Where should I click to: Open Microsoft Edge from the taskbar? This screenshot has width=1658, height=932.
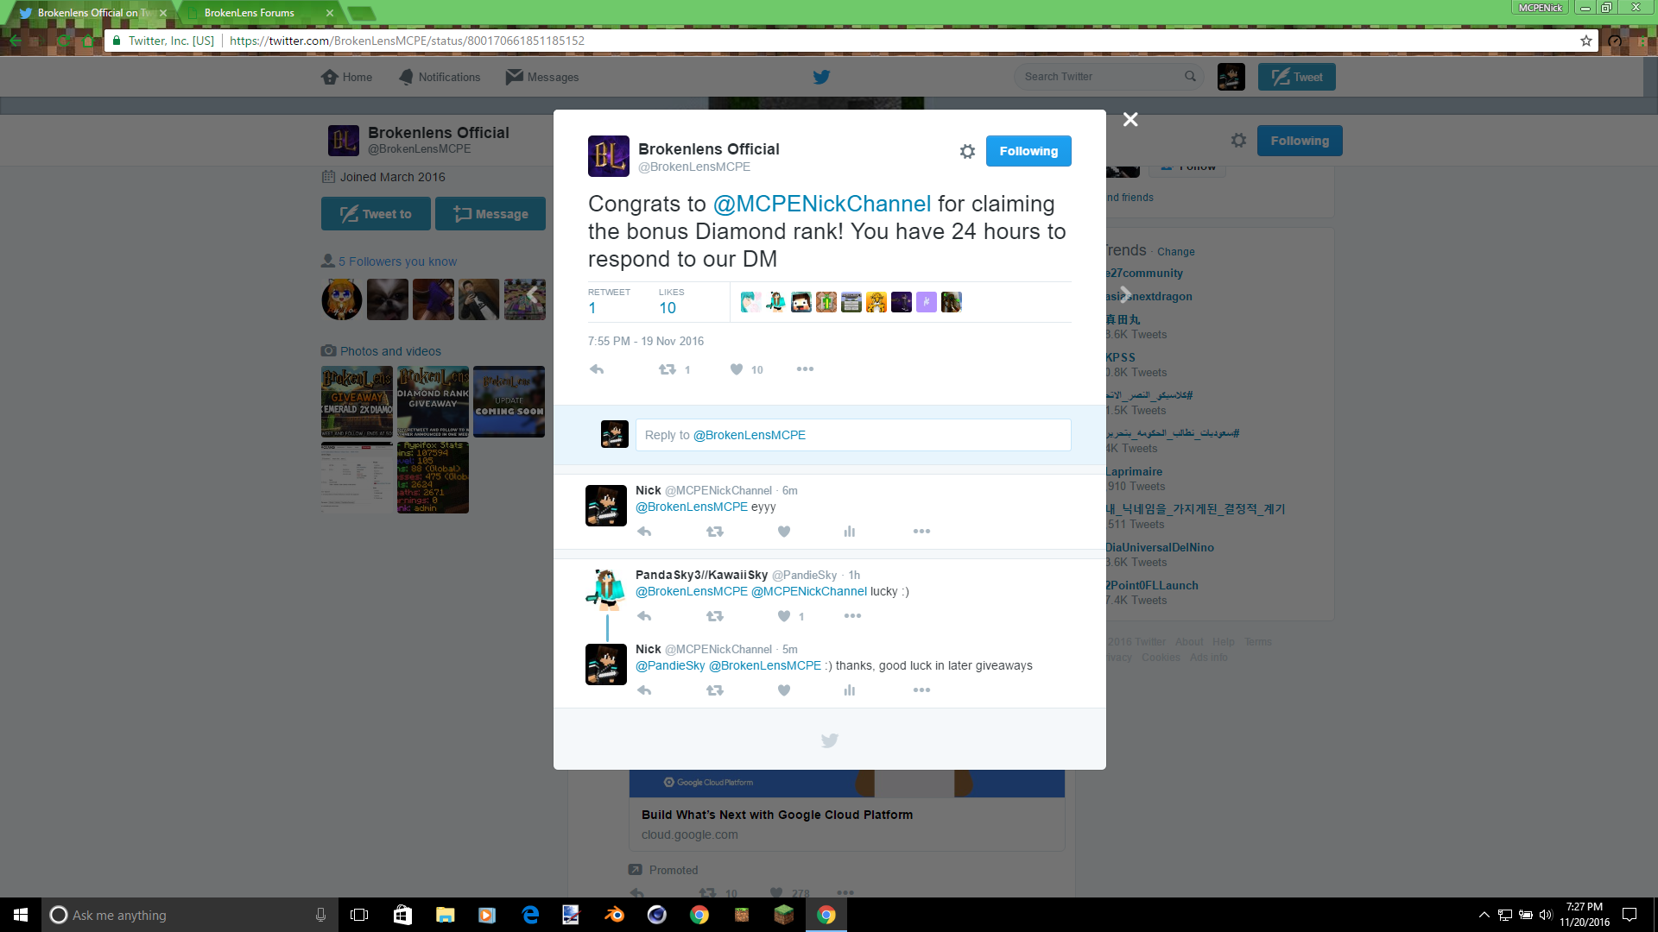(530, 915)
